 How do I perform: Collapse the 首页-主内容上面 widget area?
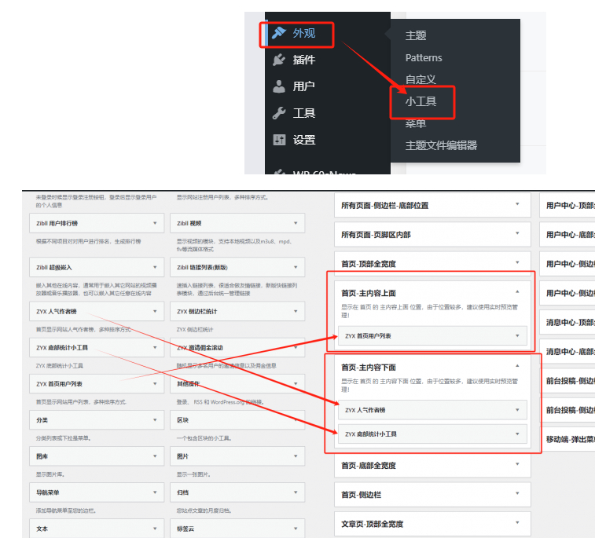click(517, 292)
